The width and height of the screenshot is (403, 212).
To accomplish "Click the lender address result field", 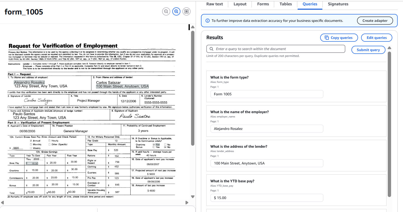I will pos(267,163).
